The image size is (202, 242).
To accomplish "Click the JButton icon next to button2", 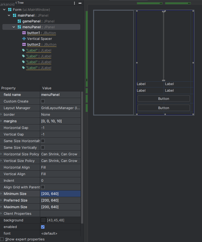I will coord(24,44).
